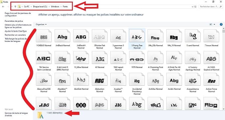Open Services de texte et langue d'entrée

pos(16,114)
